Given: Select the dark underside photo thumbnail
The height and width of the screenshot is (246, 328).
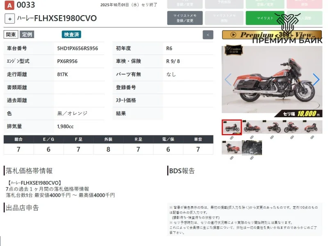Looking at the screenshot, I should point(252,148).
